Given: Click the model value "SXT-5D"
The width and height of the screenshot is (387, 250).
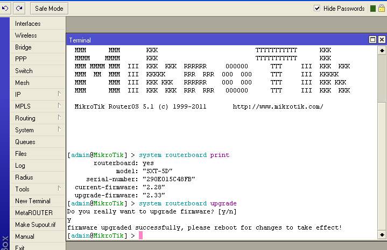Looking at the screenshot, I should pyautogui.click(x=158, y=171).
